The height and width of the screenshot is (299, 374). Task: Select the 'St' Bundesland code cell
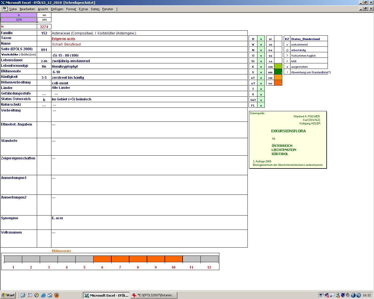pos(253,61)
